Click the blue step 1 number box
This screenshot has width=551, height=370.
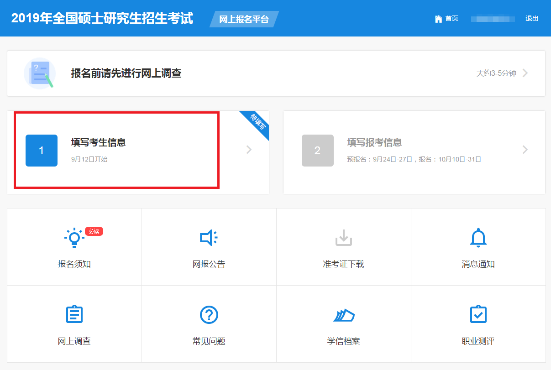pos(42,151)
